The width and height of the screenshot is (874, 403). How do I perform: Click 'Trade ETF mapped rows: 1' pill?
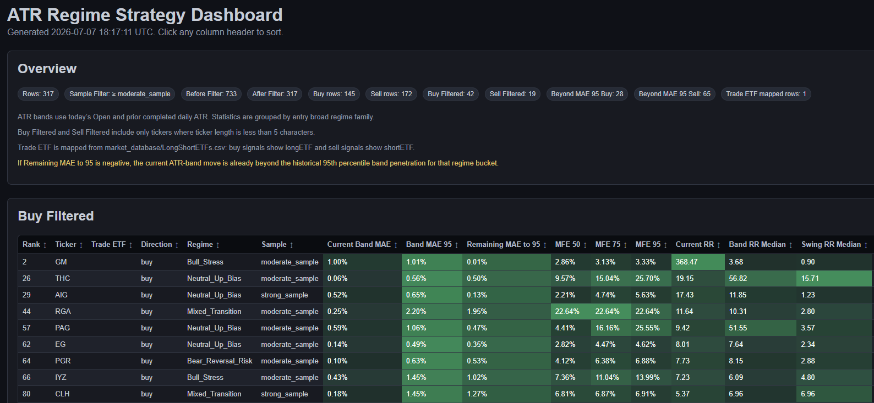click(x=766, y=94)
